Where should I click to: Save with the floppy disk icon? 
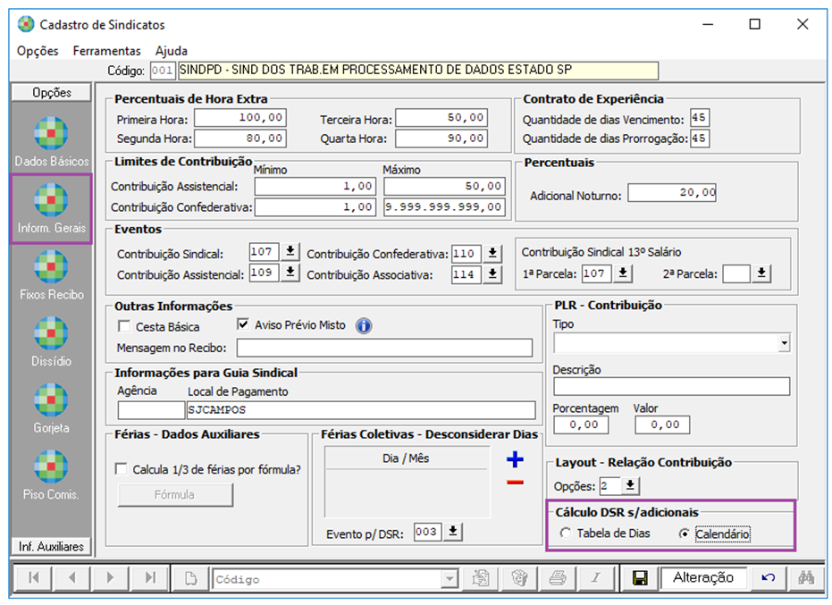tap(640, 578)
